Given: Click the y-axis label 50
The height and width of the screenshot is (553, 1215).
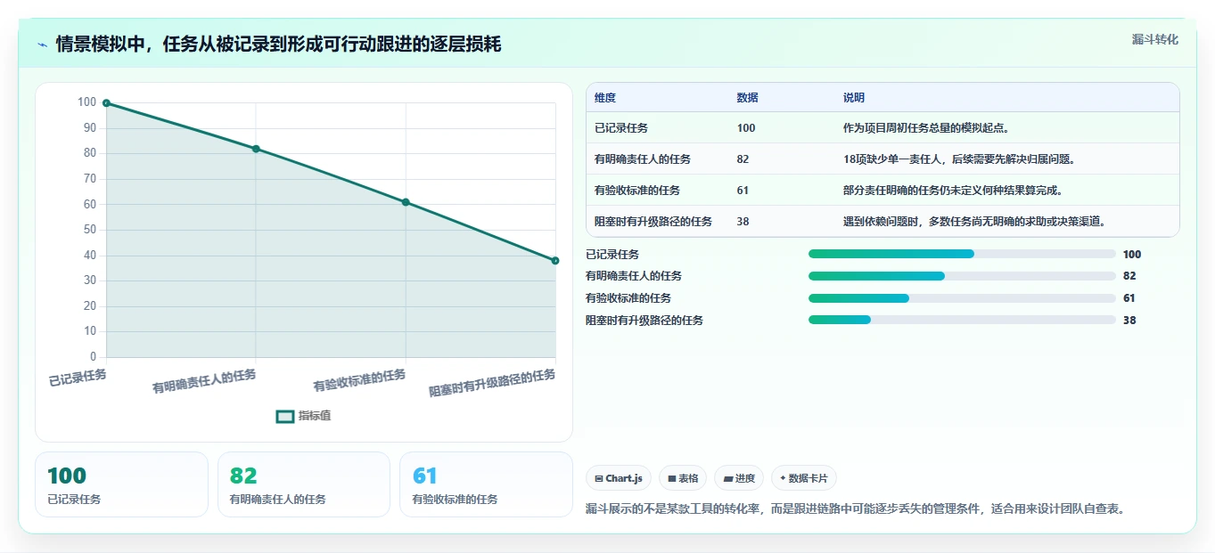Looking at the screenshot, I should coord(89,230).
